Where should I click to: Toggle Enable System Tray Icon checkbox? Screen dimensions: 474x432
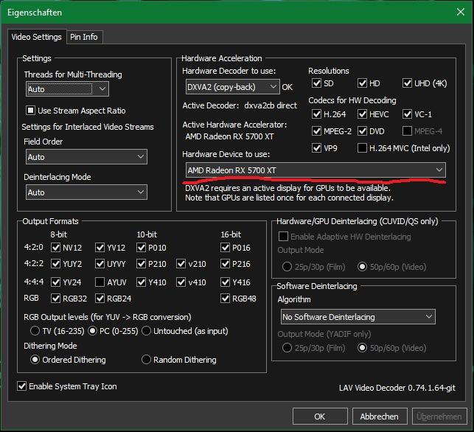pyautogui.click(x=22, y=386)
